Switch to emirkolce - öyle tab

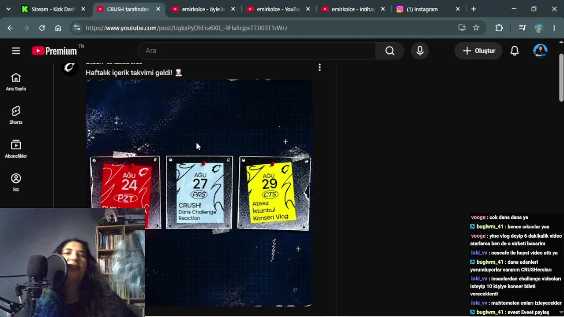[203, 9]
